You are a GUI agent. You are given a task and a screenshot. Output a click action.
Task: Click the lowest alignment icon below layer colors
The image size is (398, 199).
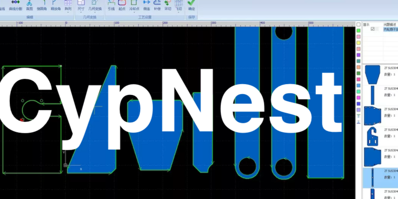pyautogui.click(x=358, y=122)
